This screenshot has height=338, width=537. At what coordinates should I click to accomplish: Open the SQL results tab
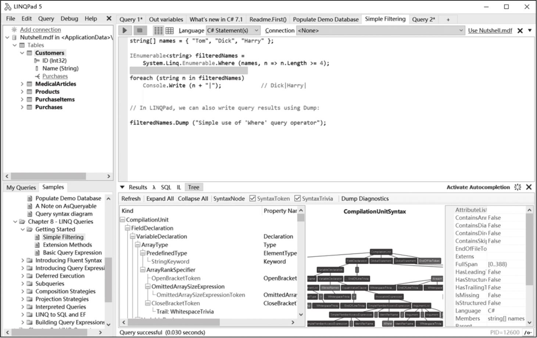pyautogui.click(x=166, y=187)
